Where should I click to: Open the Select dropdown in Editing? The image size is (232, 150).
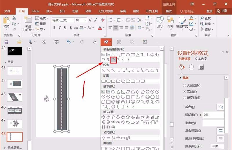(207, 30)
